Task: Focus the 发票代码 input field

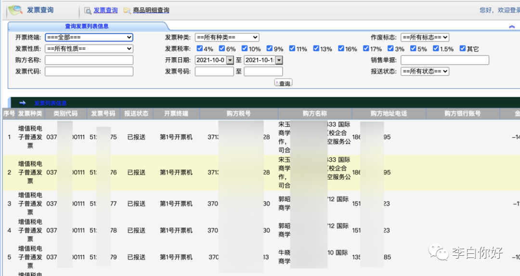Action: pos(89,71)
